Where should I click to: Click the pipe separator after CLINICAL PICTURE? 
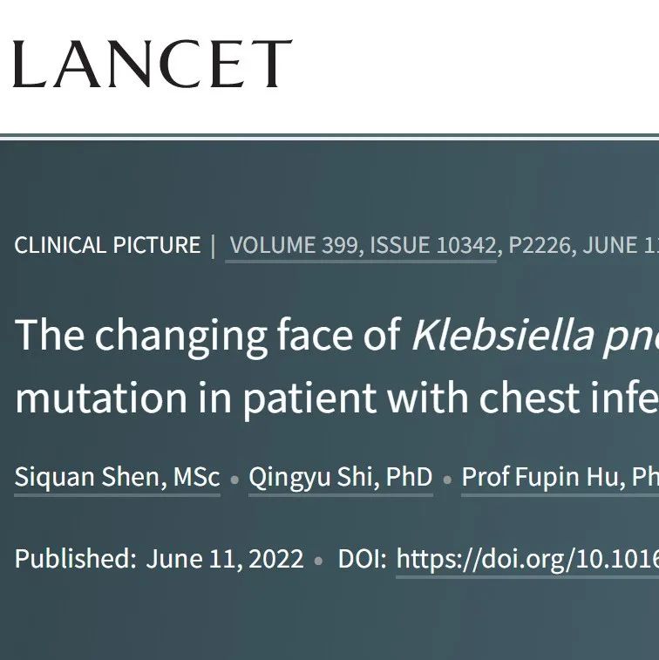[213, 245]
